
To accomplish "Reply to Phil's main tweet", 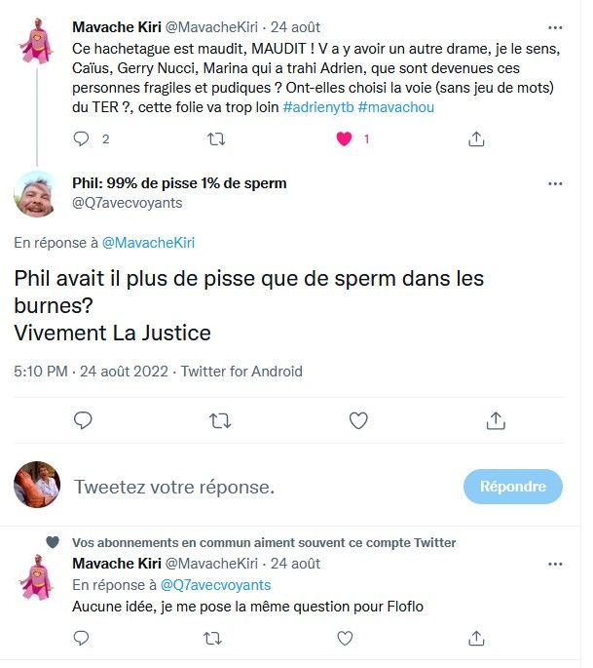I will tap(83, 420).
